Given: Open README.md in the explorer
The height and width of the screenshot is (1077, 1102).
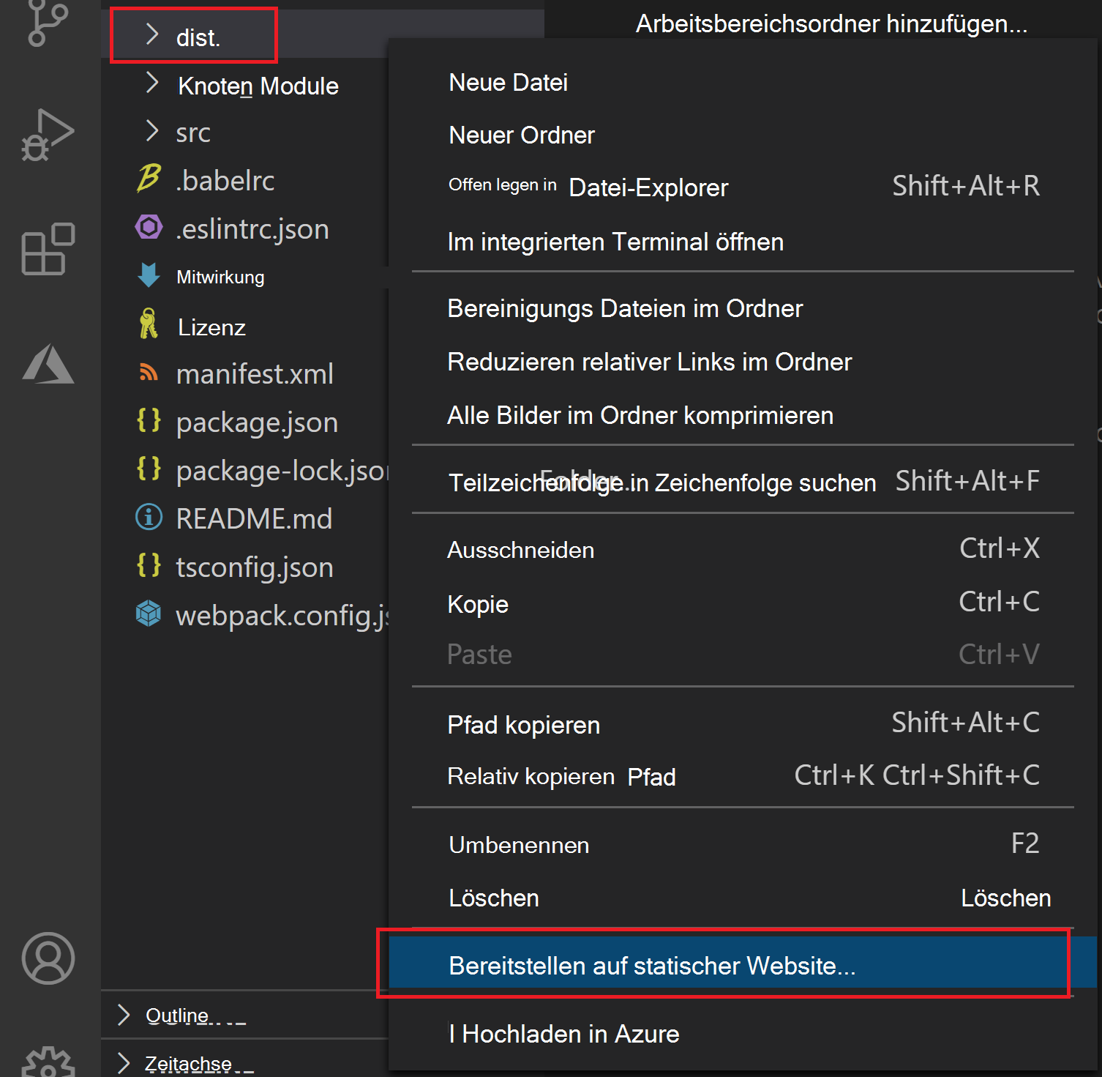Looking at the screenshot, I should 254,518.
